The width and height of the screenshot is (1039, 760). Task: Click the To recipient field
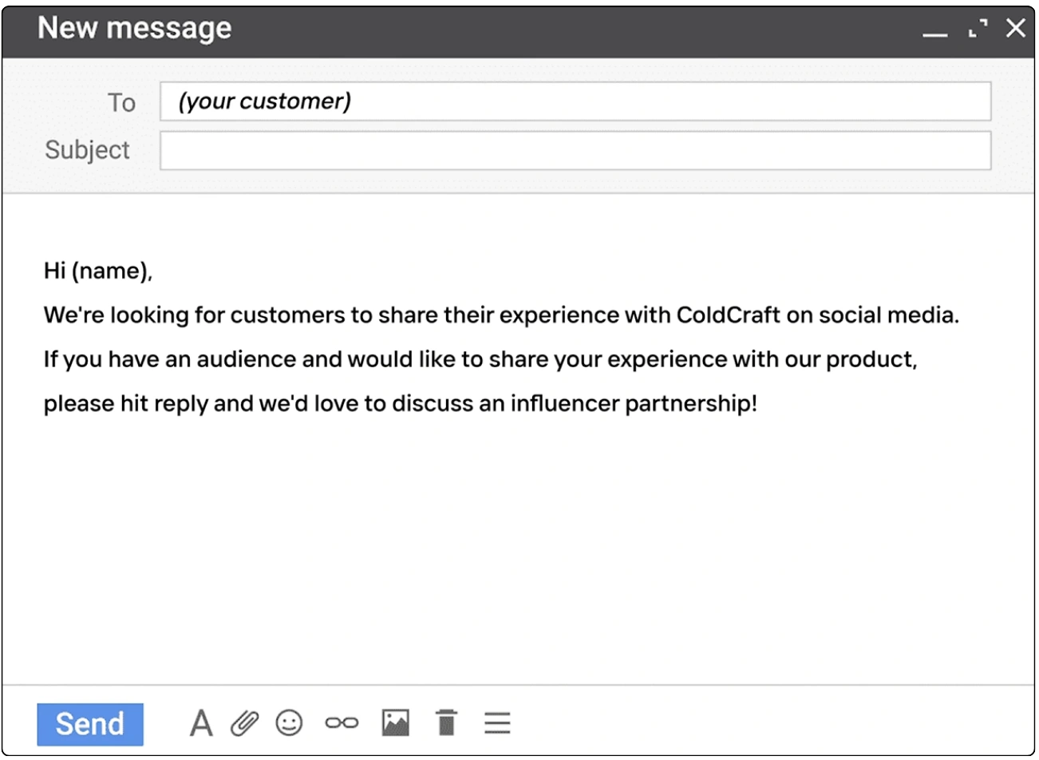pyautogui.click(x=575, y=101)
